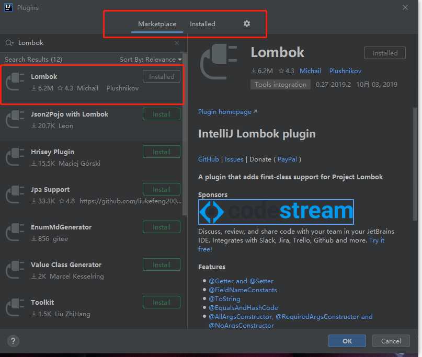Open the GitHub link
Image resolution: width=422 pixels, height=357 pixels.
coord(209,159)
